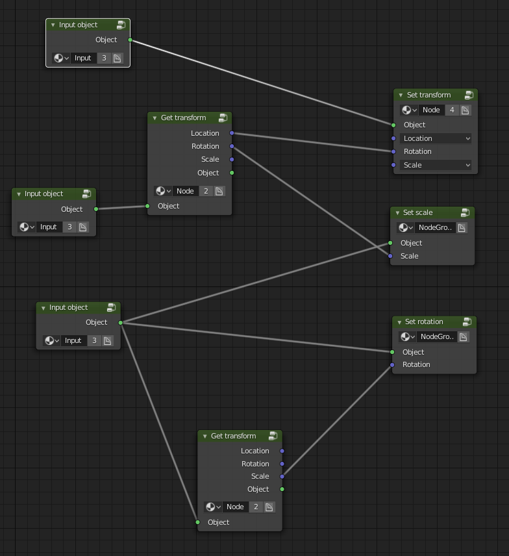Click the NodeGro.. name field in Set rotation
509x556 pixels.
(x=438, y=337)
